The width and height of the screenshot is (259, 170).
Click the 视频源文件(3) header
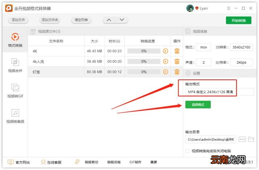click(49, 32)
